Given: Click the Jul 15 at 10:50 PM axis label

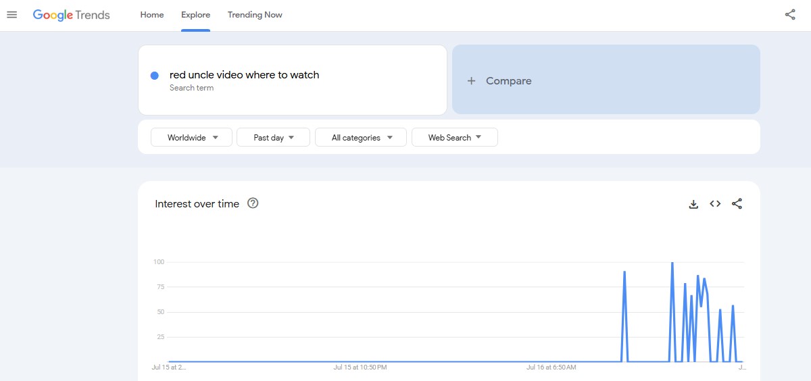Looking at the screenshot, I should (360, 367).
